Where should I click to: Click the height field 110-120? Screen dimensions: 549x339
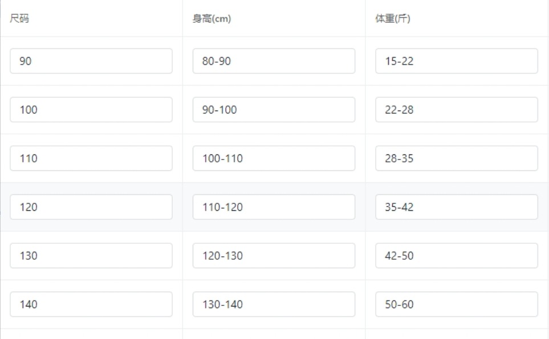tap(274, 207)
